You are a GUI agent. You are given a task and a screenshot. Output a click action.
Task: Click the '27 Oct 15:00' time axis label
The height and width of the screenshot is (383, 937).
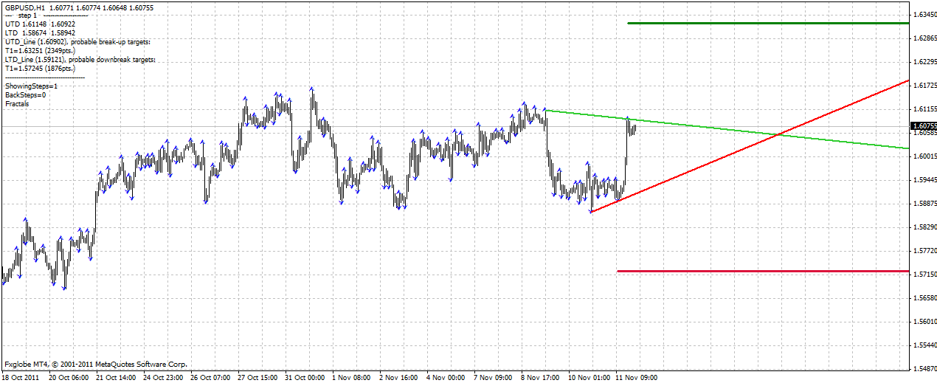(257, 377)
